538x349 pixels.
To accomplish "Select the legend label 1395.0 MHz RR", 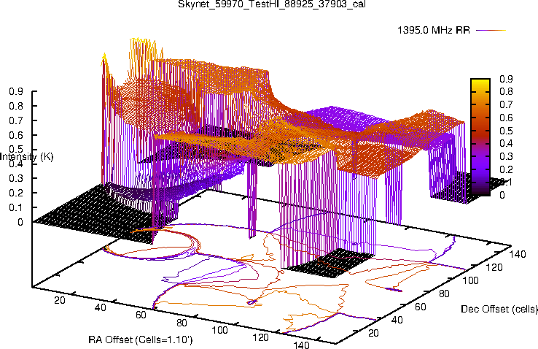I will [x=433, y=30].
